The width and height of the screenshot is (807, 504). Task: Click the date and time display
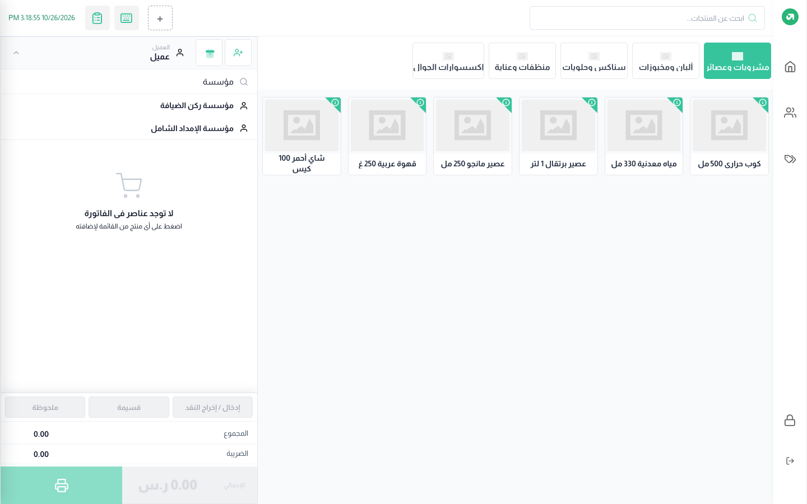click(x=41, y=18)
